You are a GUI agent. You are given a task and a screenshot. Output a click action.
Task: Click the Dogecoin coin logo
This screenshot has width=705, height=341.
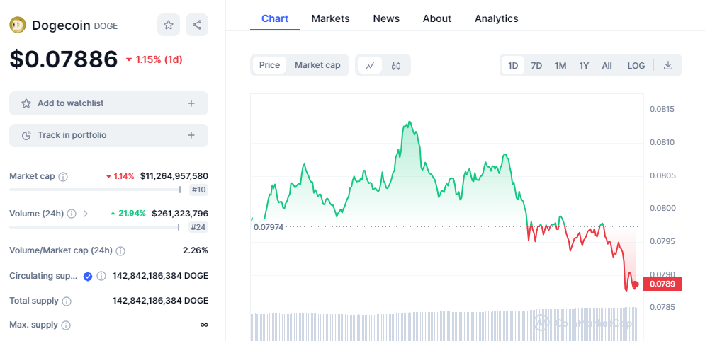coord(18,25)
